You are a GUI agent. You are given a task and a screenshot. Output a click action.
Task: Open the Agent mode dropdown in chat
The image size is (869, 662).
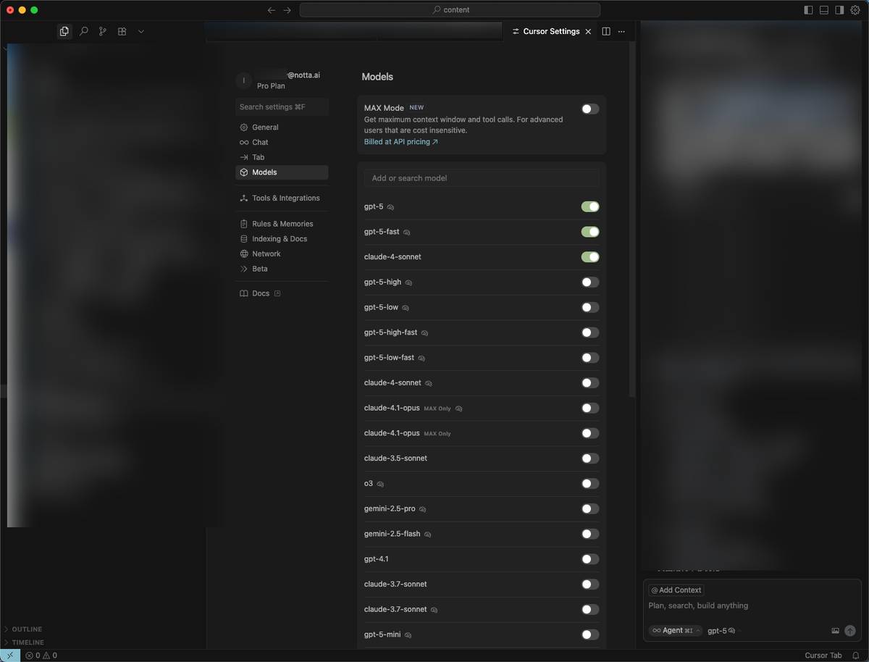(675, 631)
